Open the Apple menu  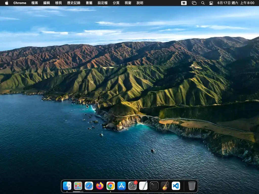(x=7, y=3)
